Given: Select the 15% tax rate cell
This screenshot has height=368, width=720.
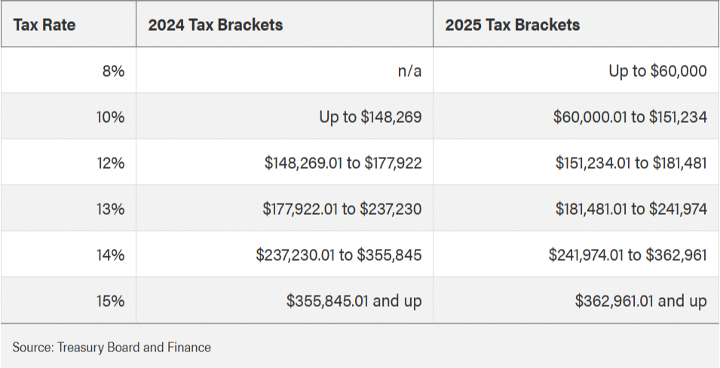Looking at the screenshot, I should pos(110,301).
